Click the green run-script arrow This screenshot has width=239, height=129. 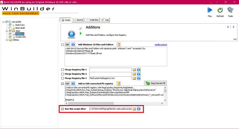point(81,33)
